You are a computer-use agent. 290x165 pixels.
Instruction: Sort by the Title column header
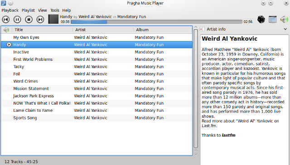click(42, 30)
